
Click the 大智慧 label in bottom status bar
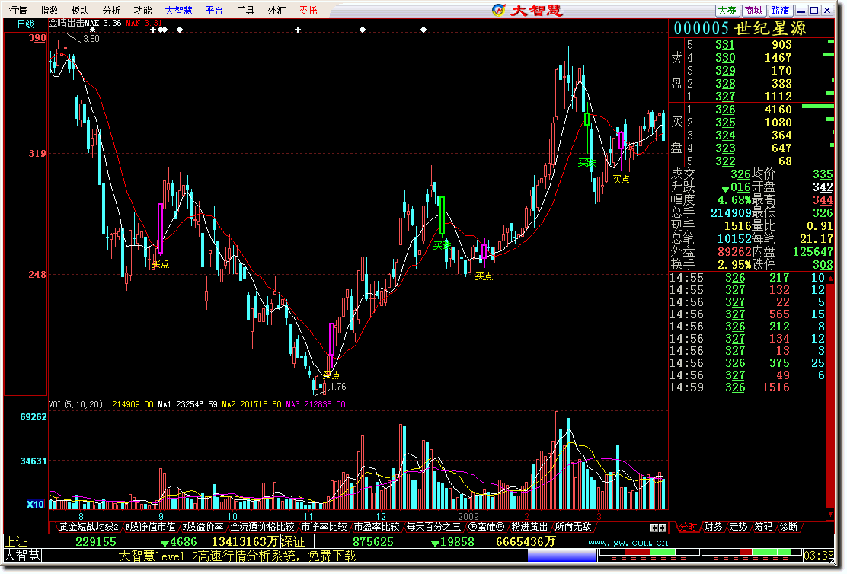pyautogui.click(x=22, y=555)
